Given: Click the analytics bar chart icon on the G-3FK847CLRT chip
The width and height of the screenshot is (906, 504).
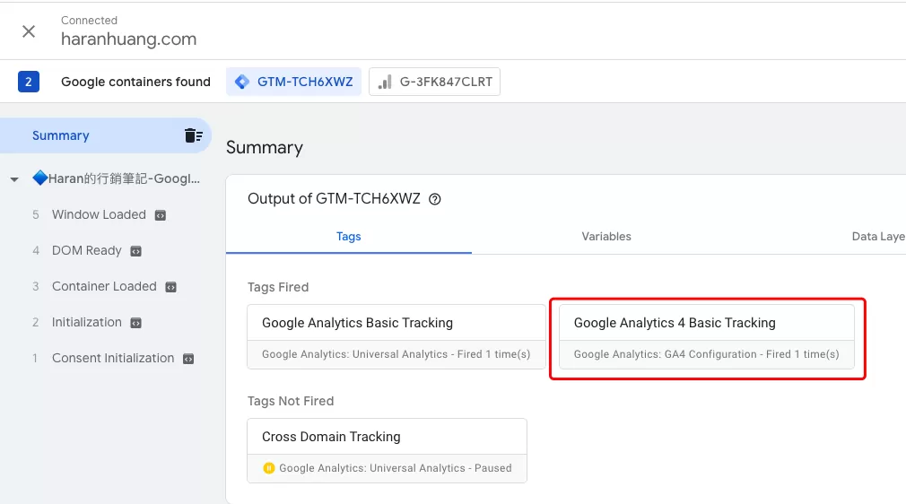Looking at the screenshot, I should click(x=385, y=82).
